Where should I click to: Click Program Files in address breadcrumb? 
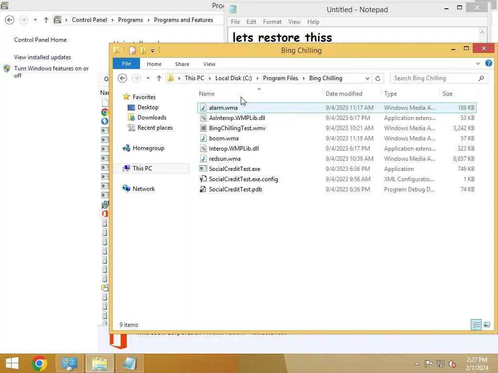tap(281, 78)
